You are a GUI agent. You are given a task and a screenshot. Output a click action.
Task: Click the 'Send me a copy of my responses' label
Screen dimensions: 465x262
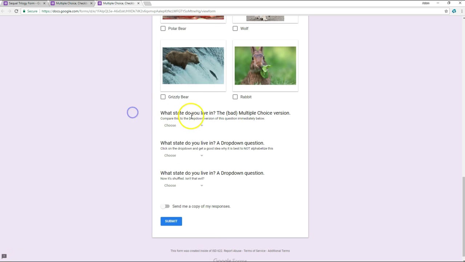(x=201, y=206)
